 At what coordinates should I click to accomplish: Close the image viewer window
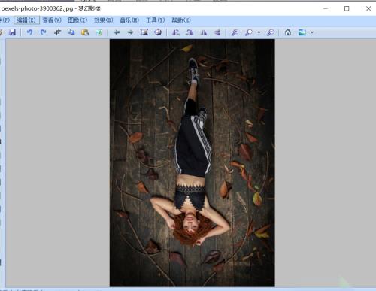pyautogui.click(x=368, y=8)
